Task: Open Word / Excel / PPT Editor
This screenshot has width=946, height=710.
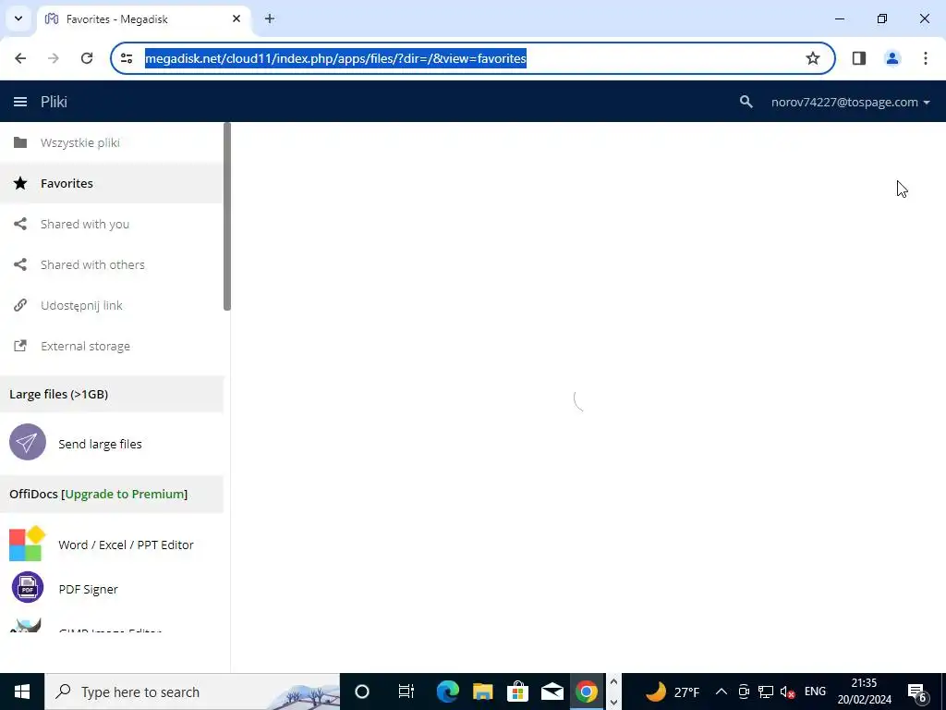Action: pos(126,545)
